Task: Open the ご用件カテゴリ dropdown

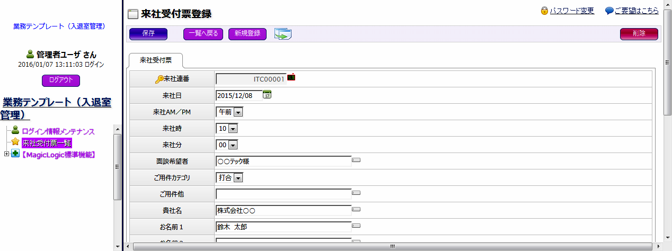Action: tap(238, 178)
